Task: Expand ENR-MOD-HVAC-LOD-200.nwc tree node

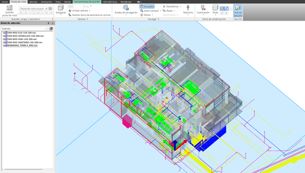Action: tap(4, 39)
